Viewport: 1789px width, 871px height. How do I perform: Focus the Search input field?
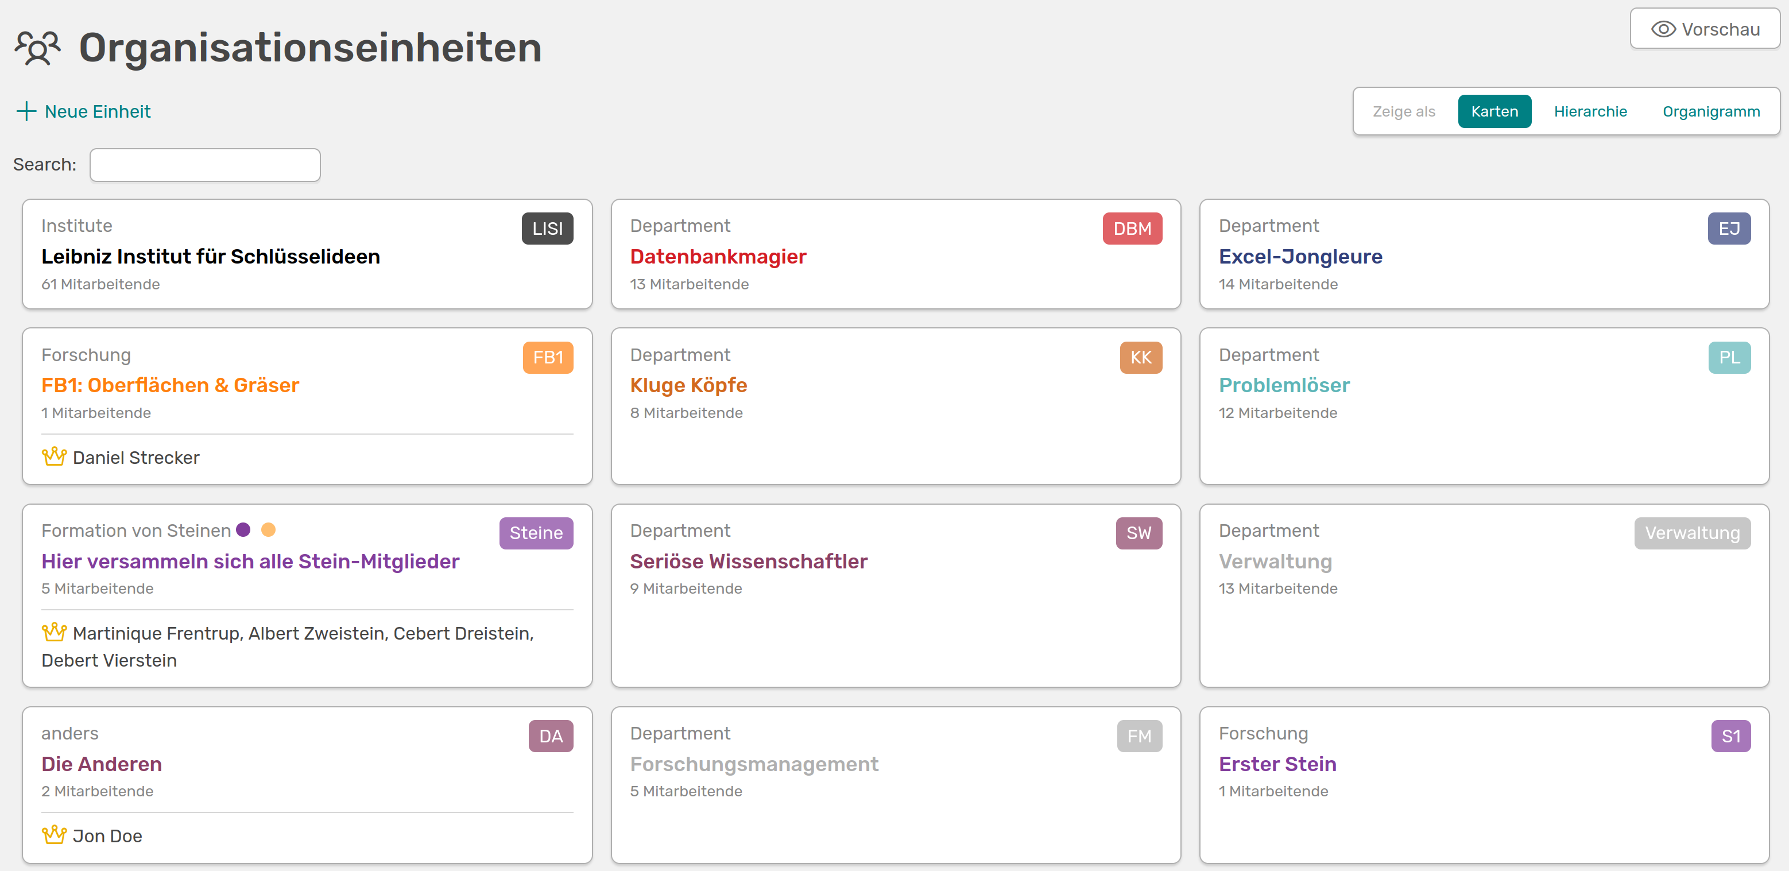coord(205,165)
